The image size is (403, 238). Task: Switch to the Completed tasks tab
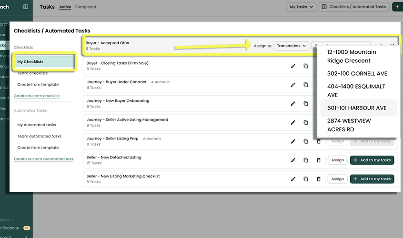85,7
